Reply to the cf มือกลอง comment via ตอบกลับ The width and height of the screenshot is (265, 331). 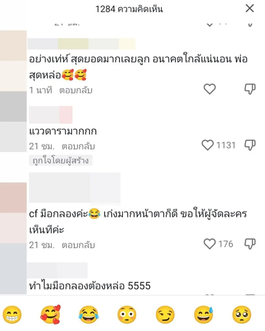point(78,245)
